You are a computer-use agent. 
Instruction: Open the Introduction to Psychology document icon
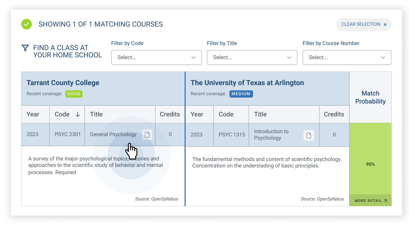[x=309, y=136]
